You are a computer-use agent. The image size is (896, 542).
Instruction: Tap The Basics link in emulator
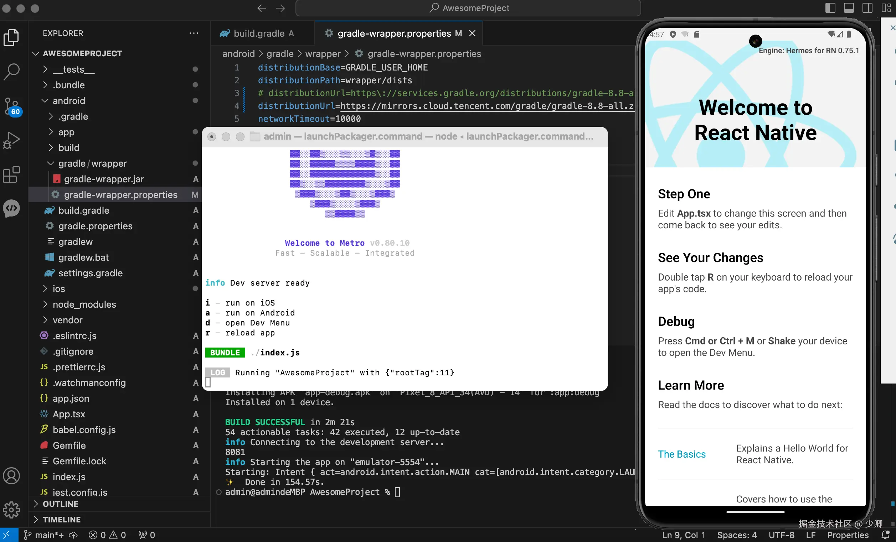click(x=681, y=454)
